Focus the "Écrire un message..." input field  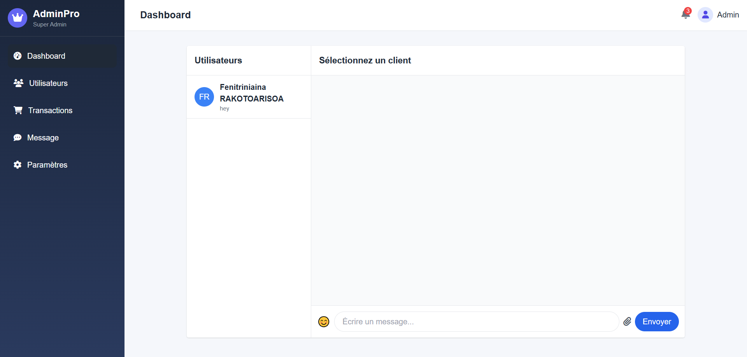pos(476,322)
